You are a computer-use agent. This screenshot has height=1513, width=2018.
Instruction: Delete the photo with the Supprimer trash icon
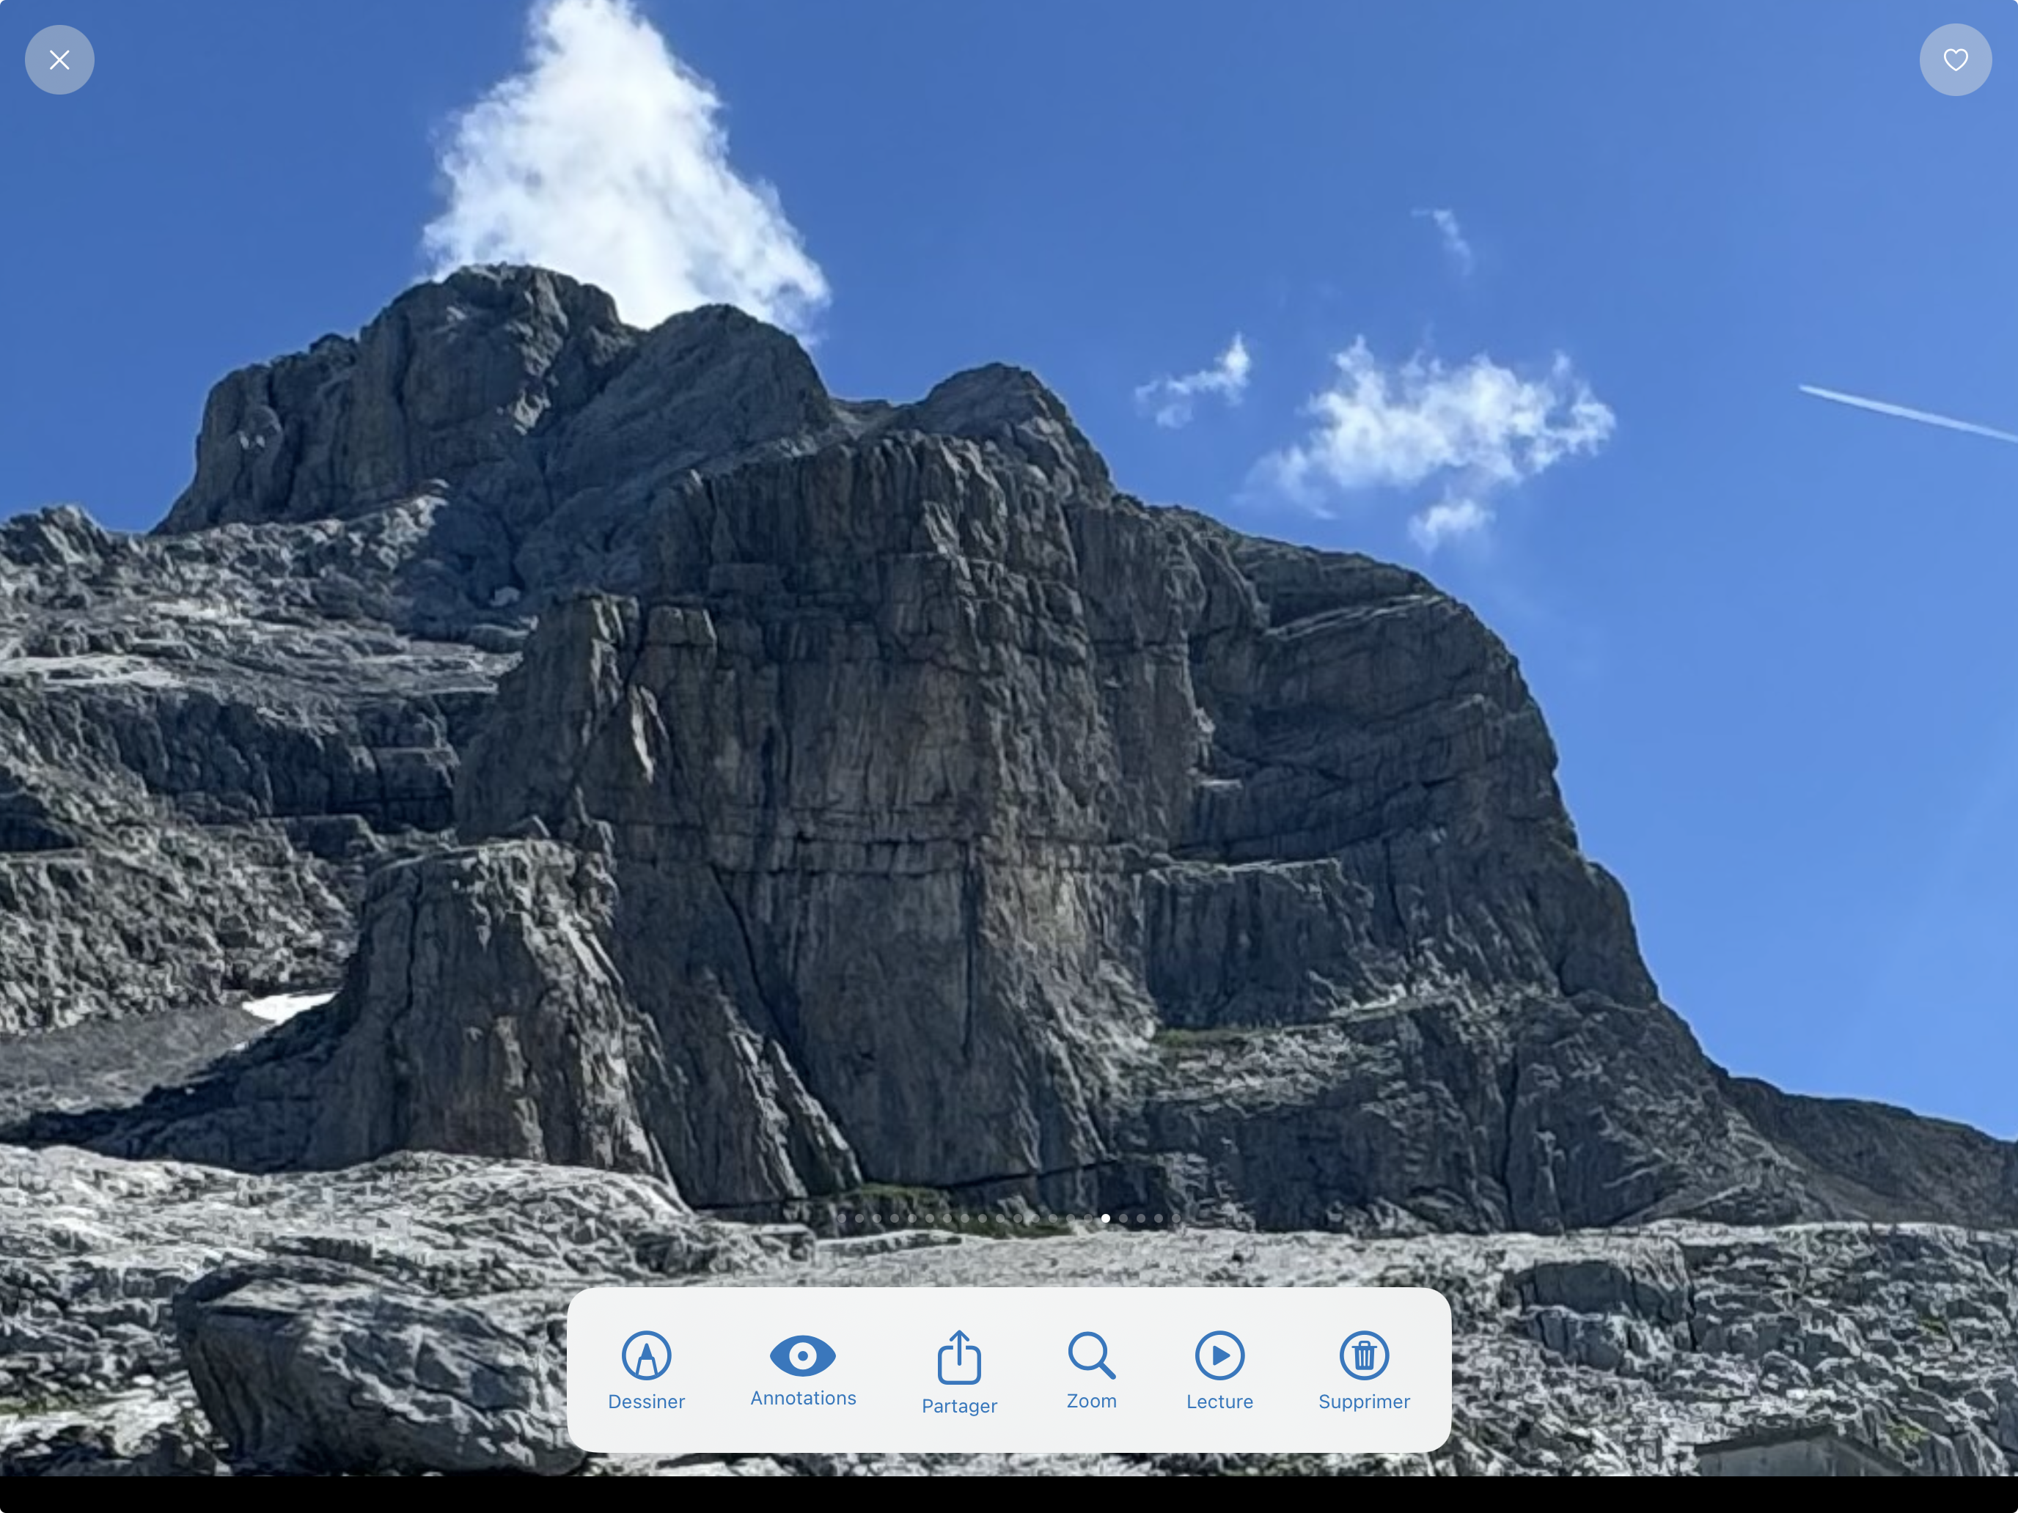(x=1364, y=1355)
